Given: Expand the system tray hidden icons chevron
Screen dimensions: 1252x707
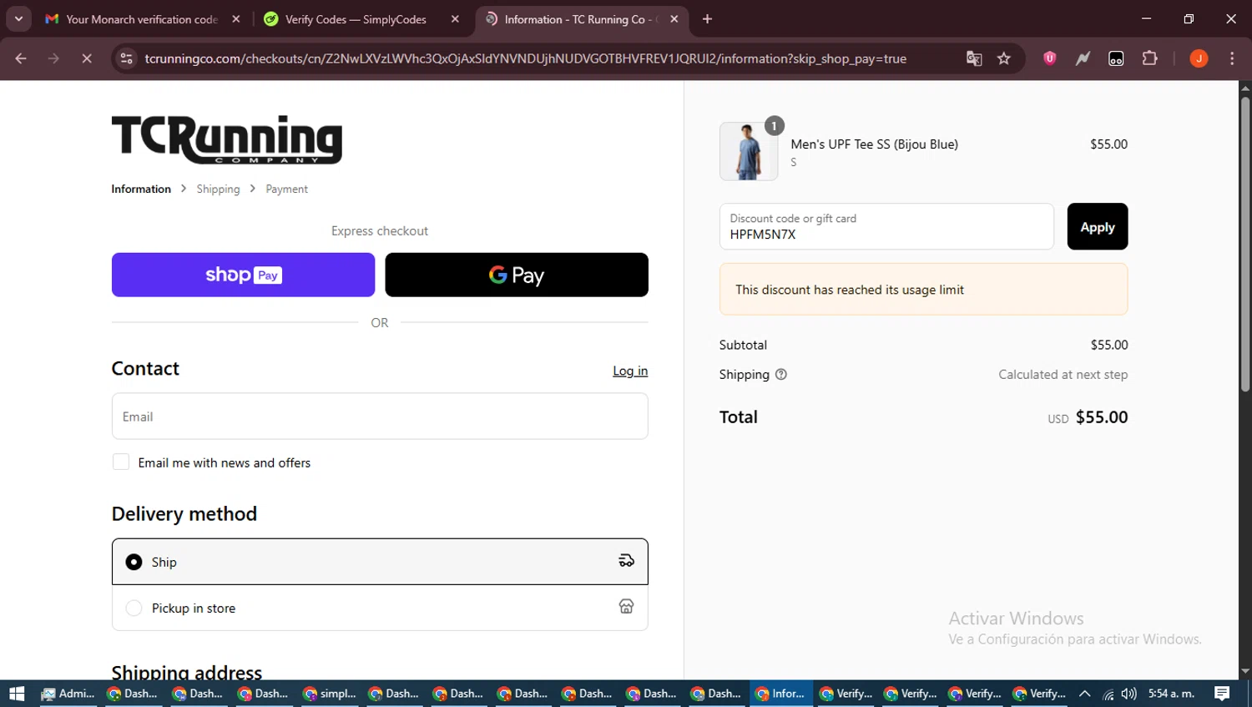Looking at the screenshot, I should click(x=1084, y=694).
